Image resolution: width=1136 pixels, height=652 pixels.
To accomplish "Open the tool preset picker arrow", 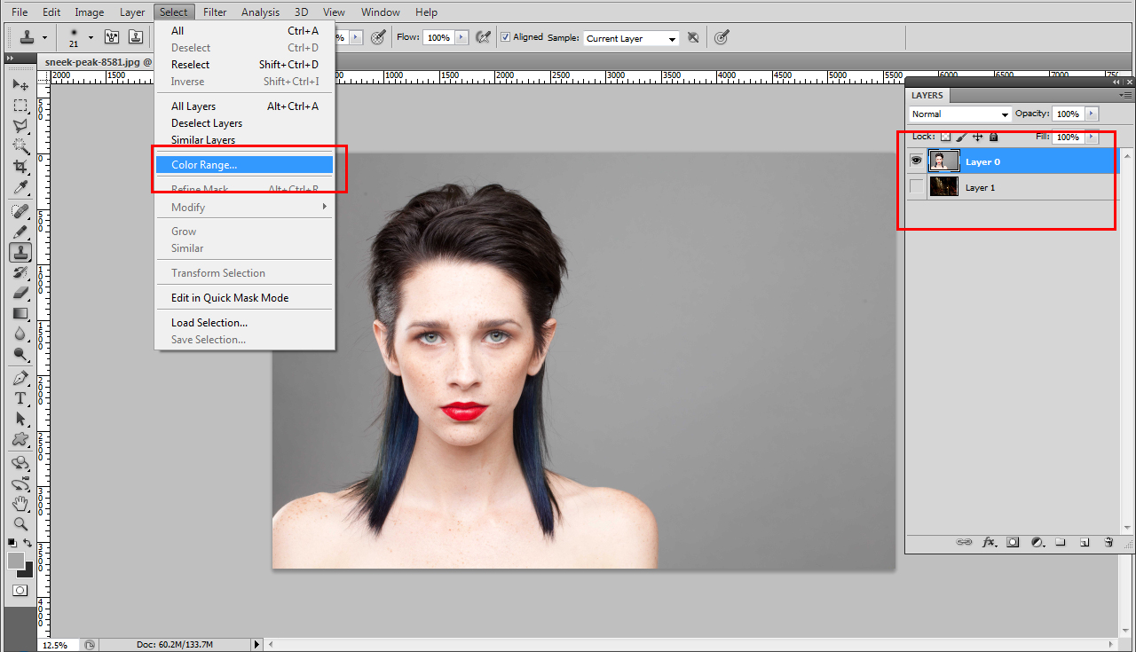I will coord(44,37).
